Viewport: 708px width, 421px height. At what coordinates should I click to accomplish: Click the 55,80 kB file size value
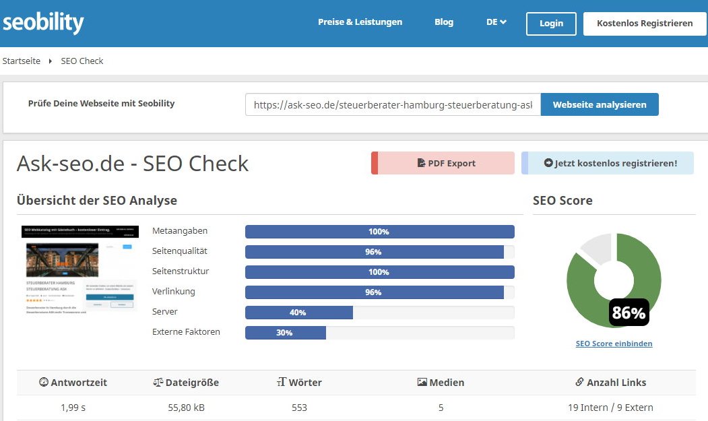(x=186, y=408)
